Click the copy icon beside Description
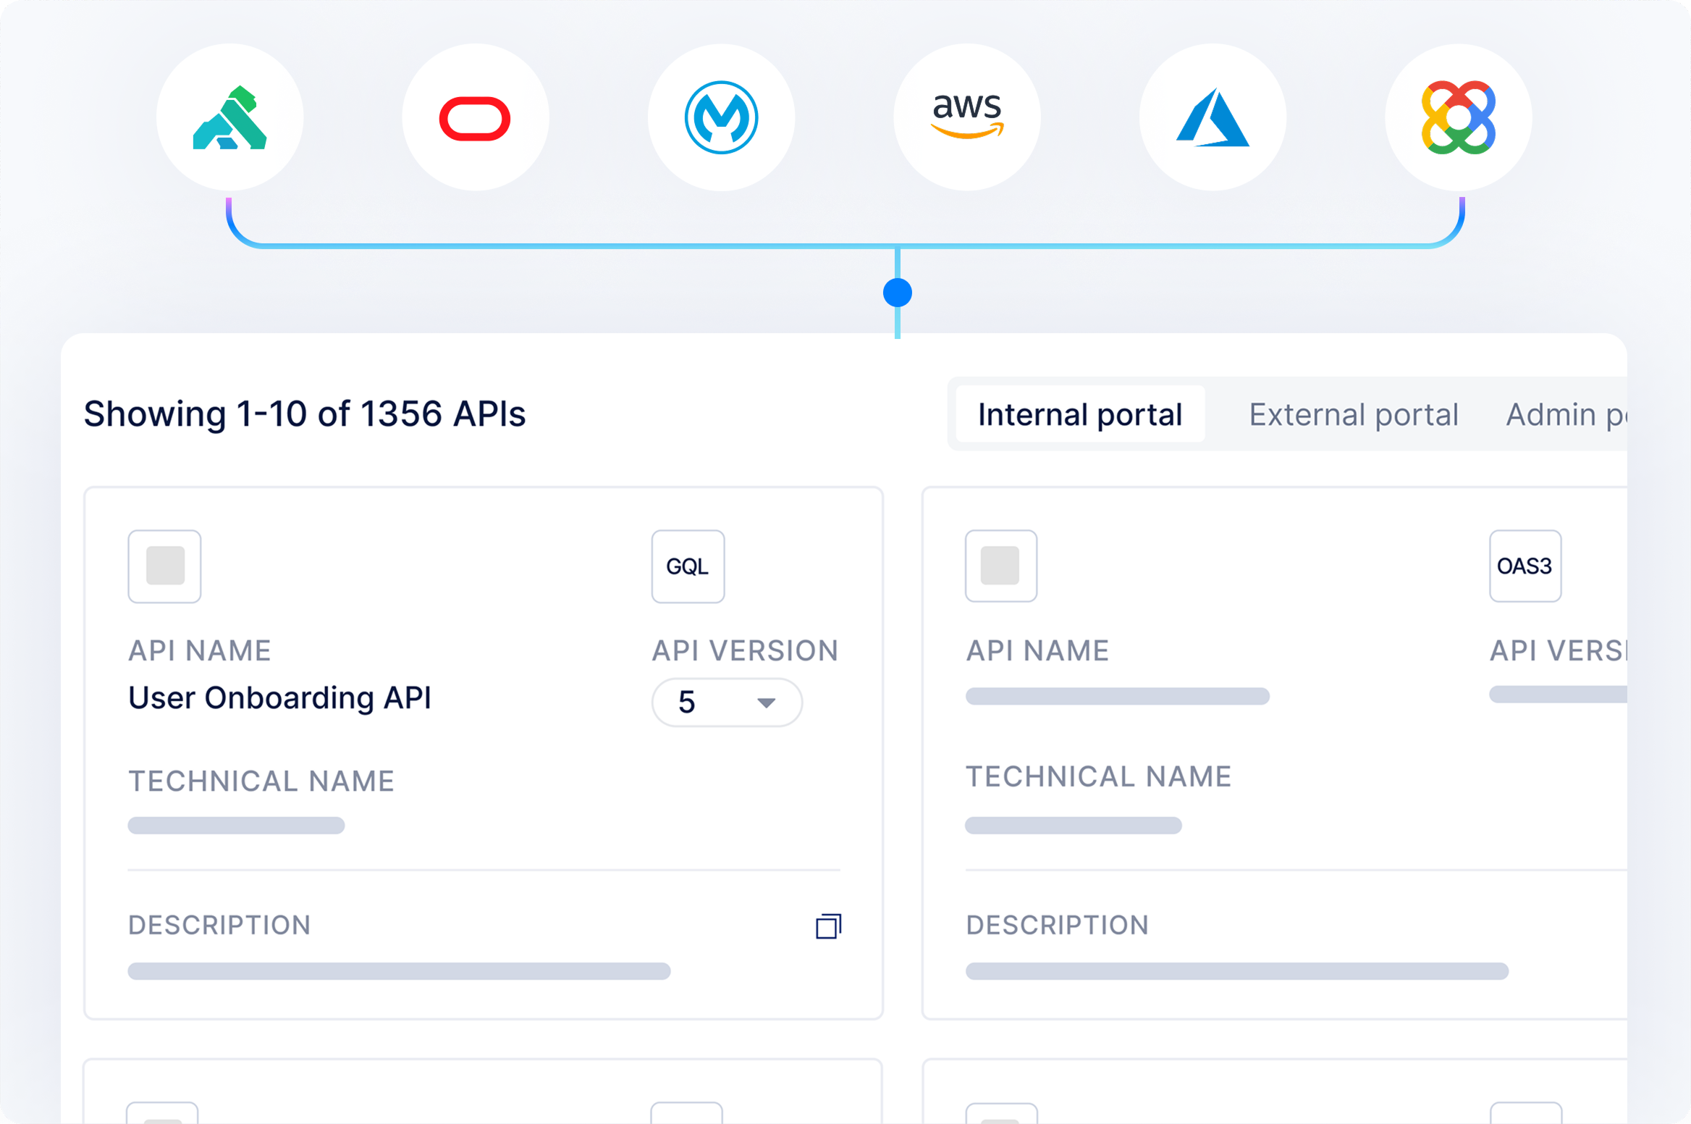This screenshot has height=1124, width=1691. (x=828, y=926)
